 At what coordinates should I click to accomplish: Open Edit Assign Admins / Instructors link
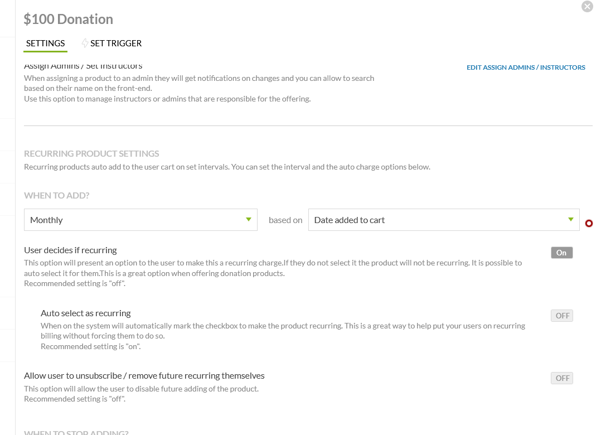526,67
